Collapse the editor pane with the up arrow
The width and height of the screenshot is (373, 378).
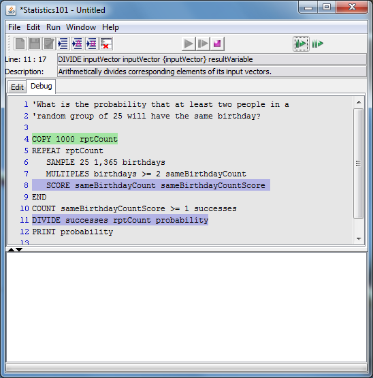tap(11, 249)
